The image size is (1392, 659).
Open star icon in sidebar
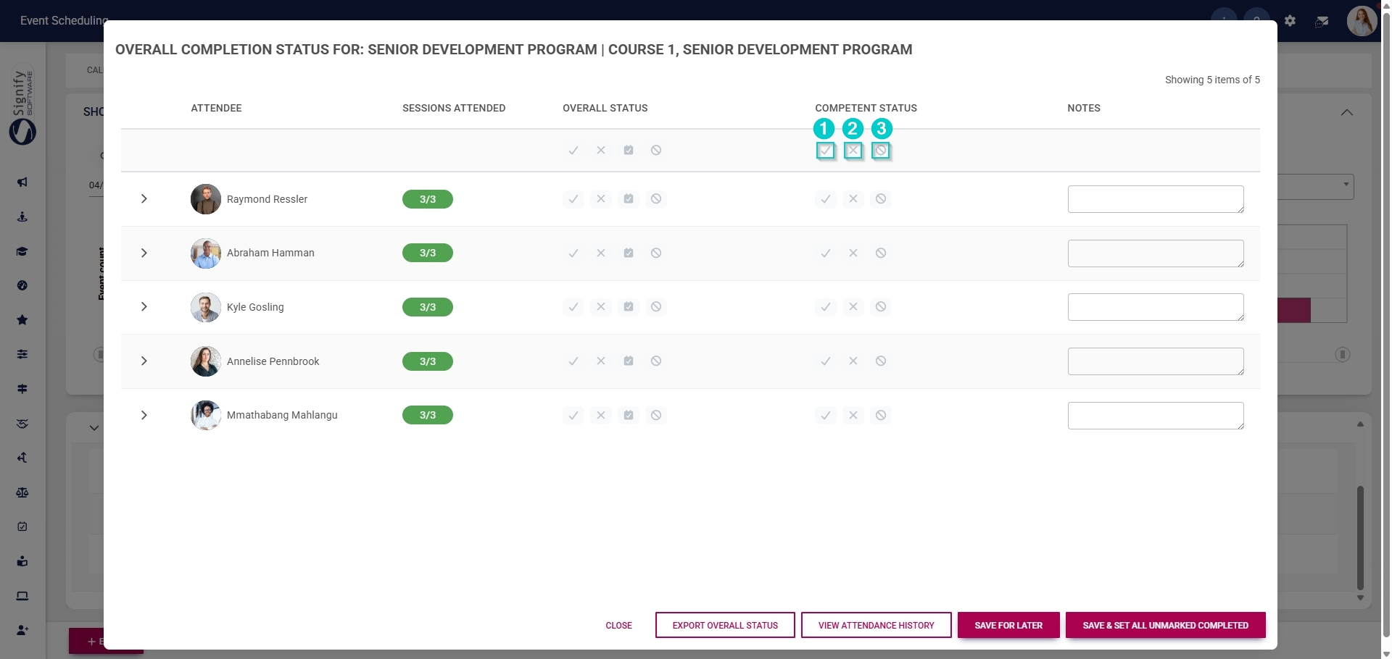pyautogui.click(x=22, y=320)
